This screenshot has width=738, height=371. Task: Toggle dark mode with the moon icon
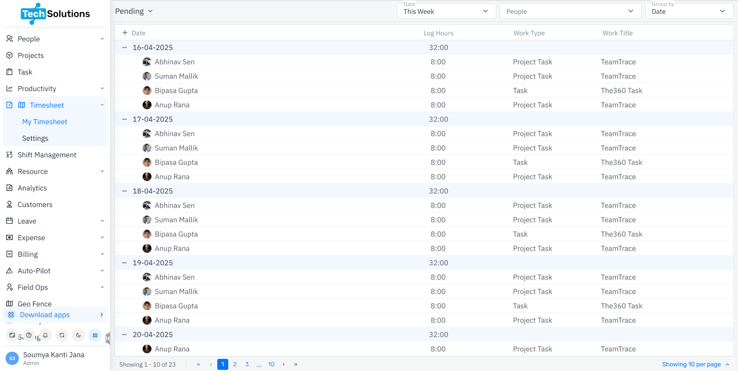tap(78, 335)
